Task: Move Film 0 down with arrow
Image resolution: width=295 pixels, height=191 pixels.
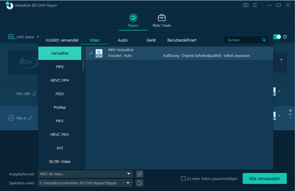Action: tap(290, 118)
